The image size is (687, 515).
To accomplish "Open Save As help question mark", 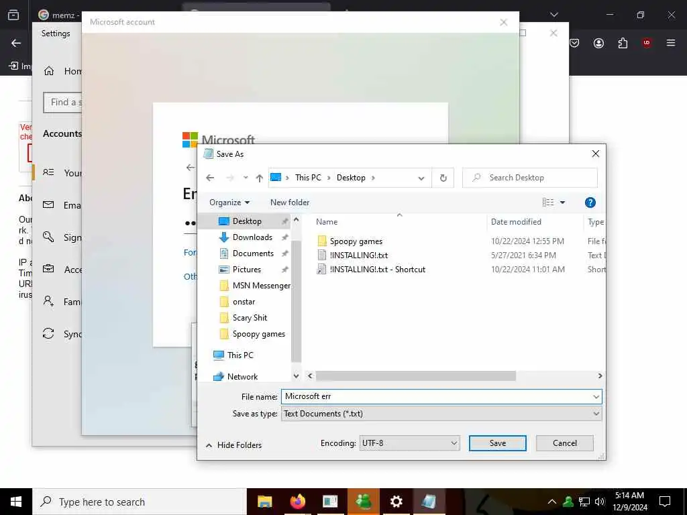I will pos(590,203).
